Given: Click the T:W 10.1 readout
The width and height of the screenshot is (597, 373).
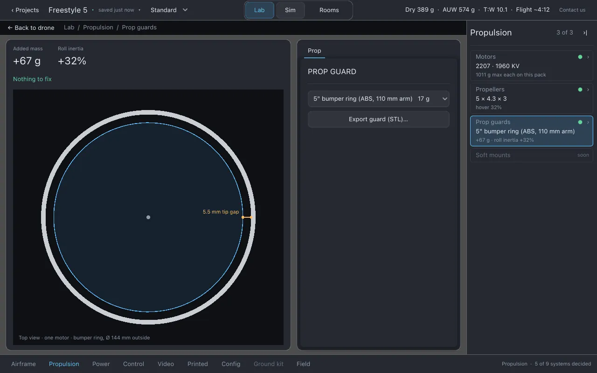Looking at the screenshot, I should pyautogui.click(x=495, y=10).
